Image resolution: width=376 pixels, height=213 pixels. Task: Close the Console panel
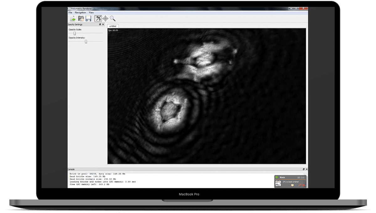click(x=306, y=169)
